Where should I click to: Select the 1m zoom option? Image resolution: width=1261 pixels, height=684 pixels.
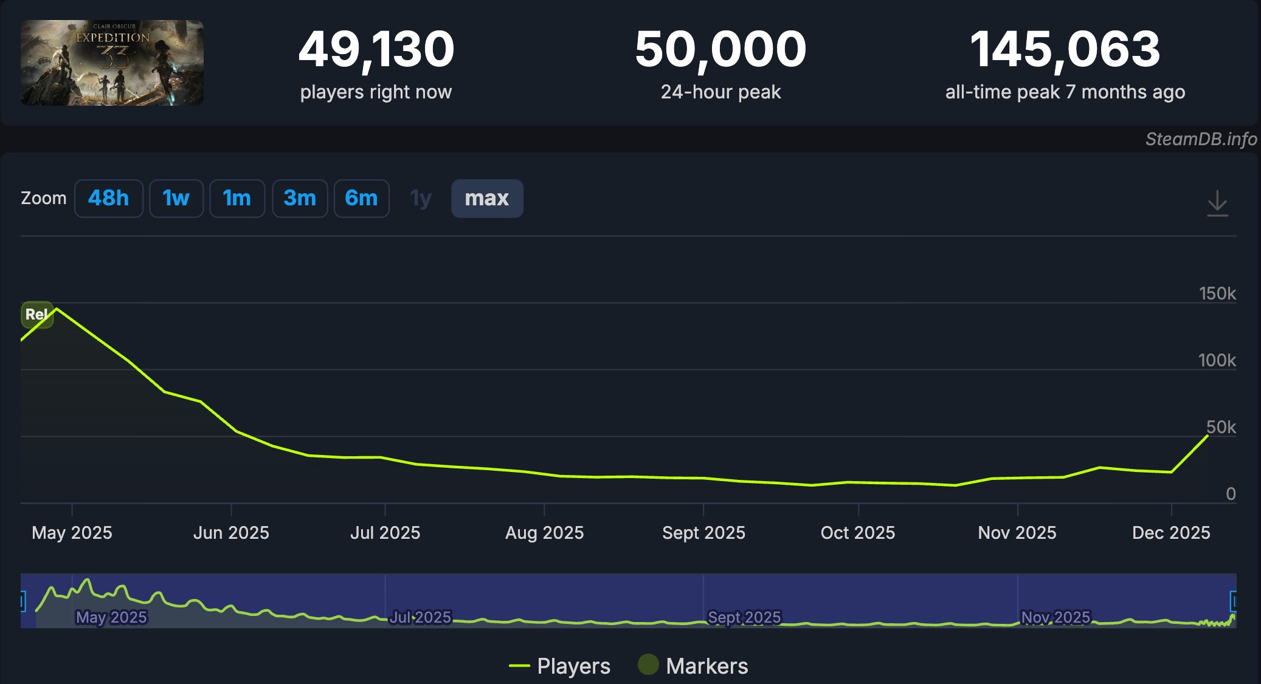tap(237, 198)
